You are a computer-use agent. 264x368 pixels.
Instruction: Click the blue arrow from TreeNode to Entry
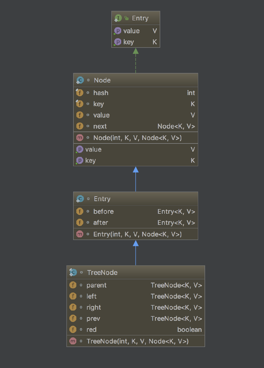tap(135, 253)
